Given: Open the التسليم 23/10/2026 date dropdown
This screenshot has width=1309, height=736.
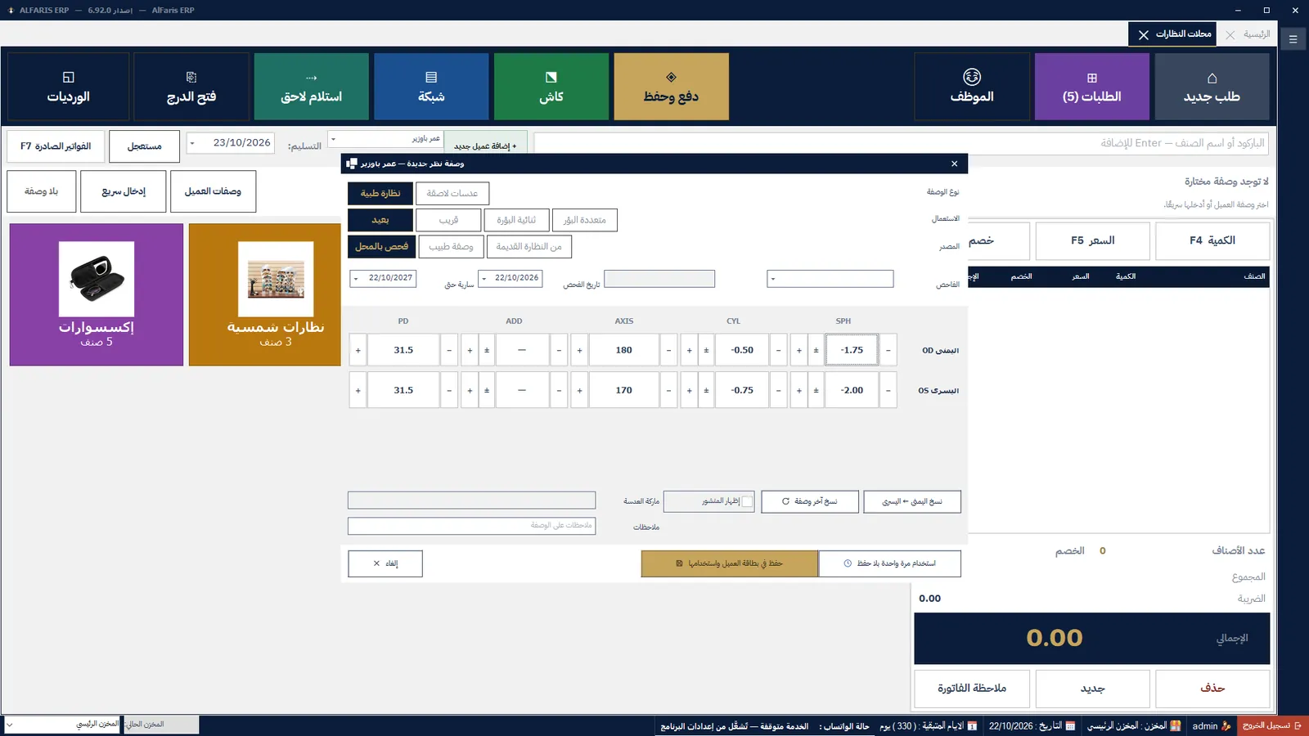Looking at the screenshot, I should coord(192,143).
